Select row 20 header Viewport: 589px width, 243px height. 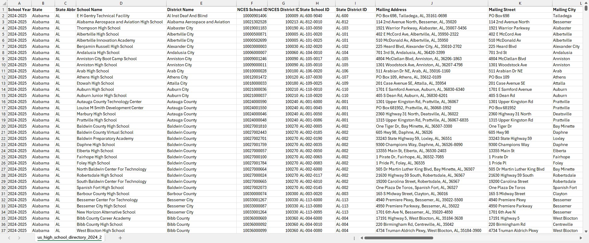[4, 126]
